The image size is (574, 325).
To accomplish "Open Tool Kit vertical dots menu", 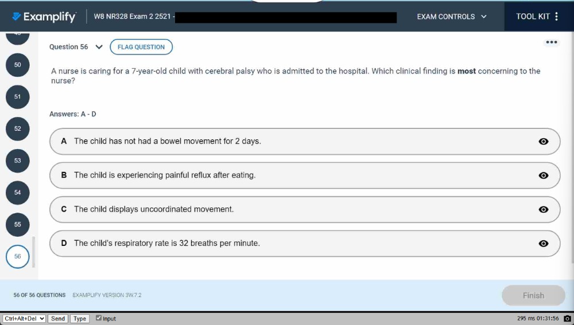I will click(556, 17).
